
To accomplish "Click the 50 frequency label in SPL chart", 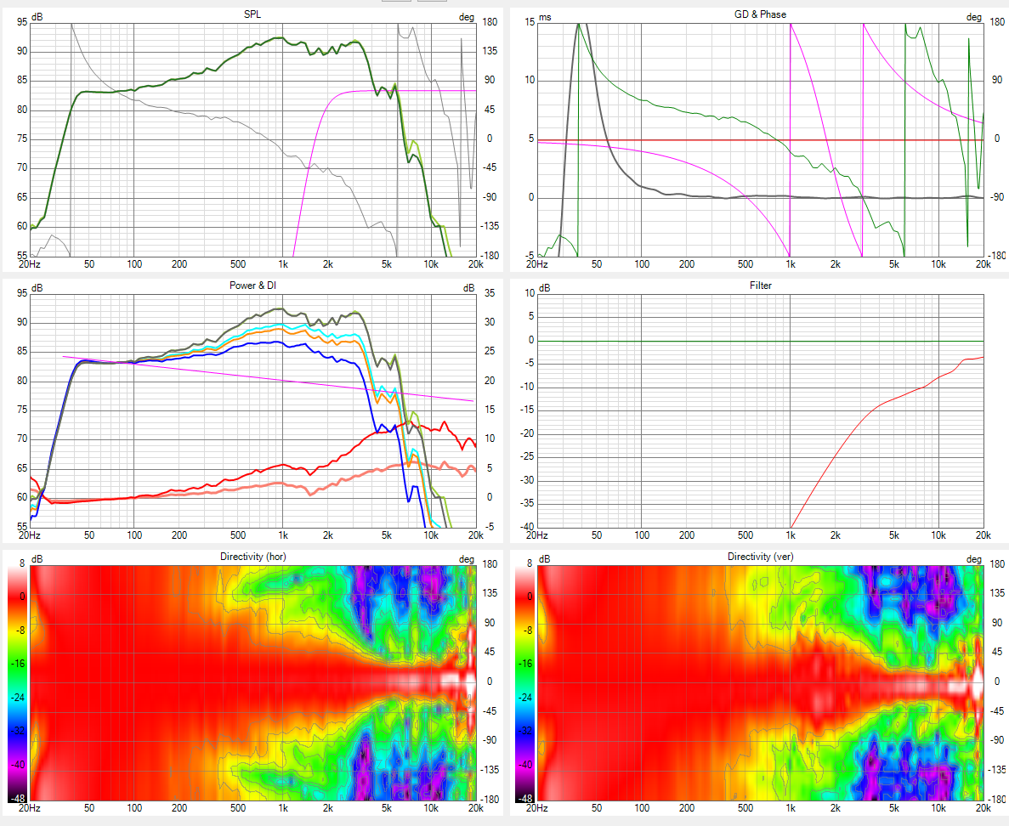I will coord(88,263).
